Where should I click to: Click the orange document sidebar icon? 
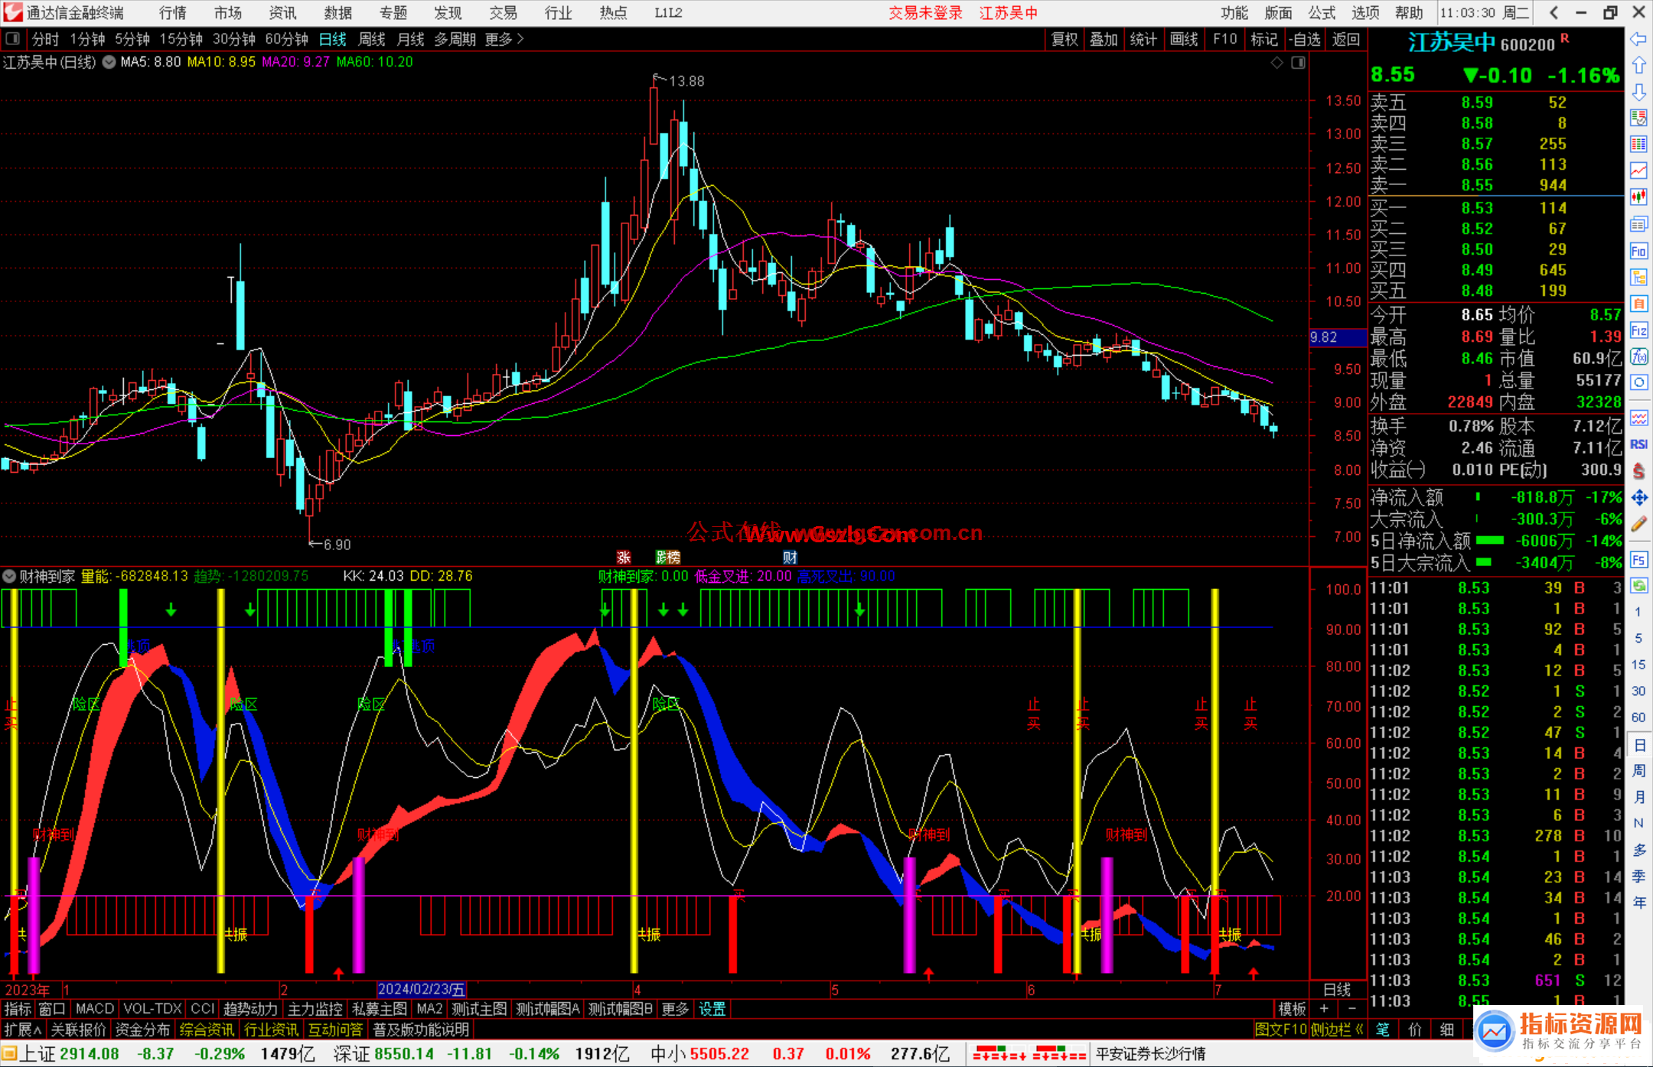pyautogui.click(x=1638, y=304)
